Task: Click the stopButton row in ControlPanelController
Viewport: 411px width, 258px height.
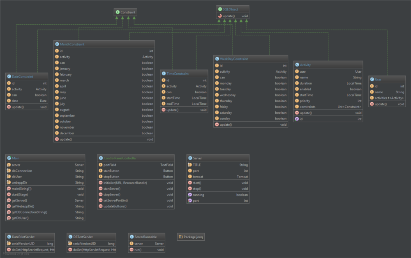Action: pos(136,177)
